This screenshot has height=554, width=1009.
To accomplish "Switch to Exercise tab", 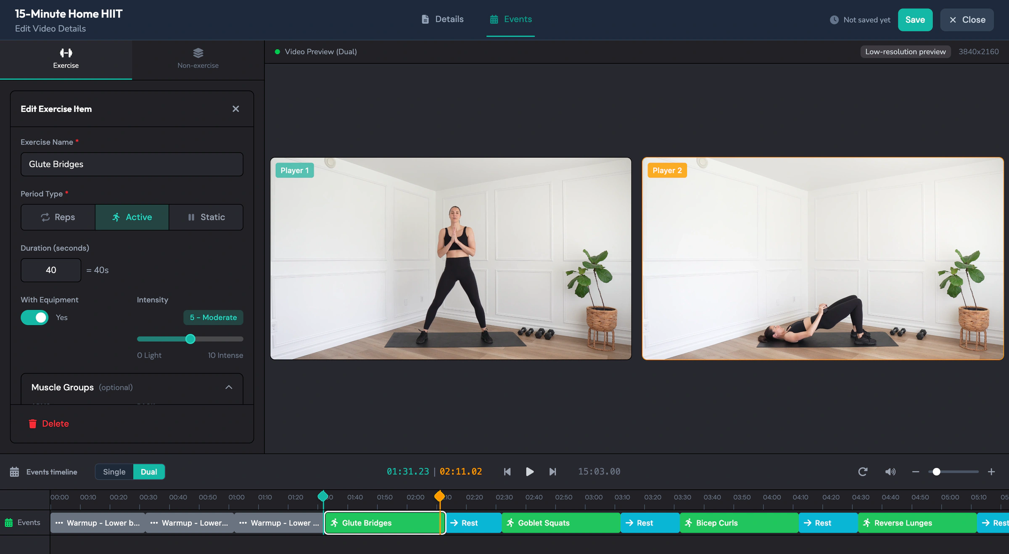I will [66, 59].
